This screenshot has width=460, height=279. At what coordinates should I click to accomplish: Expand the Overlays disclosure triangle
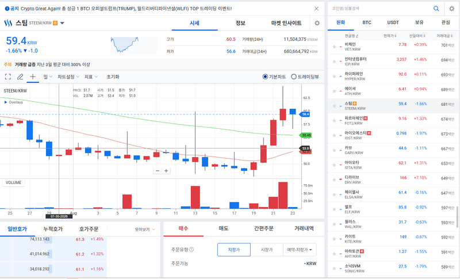pyautogui.click(x=6, y=102)
